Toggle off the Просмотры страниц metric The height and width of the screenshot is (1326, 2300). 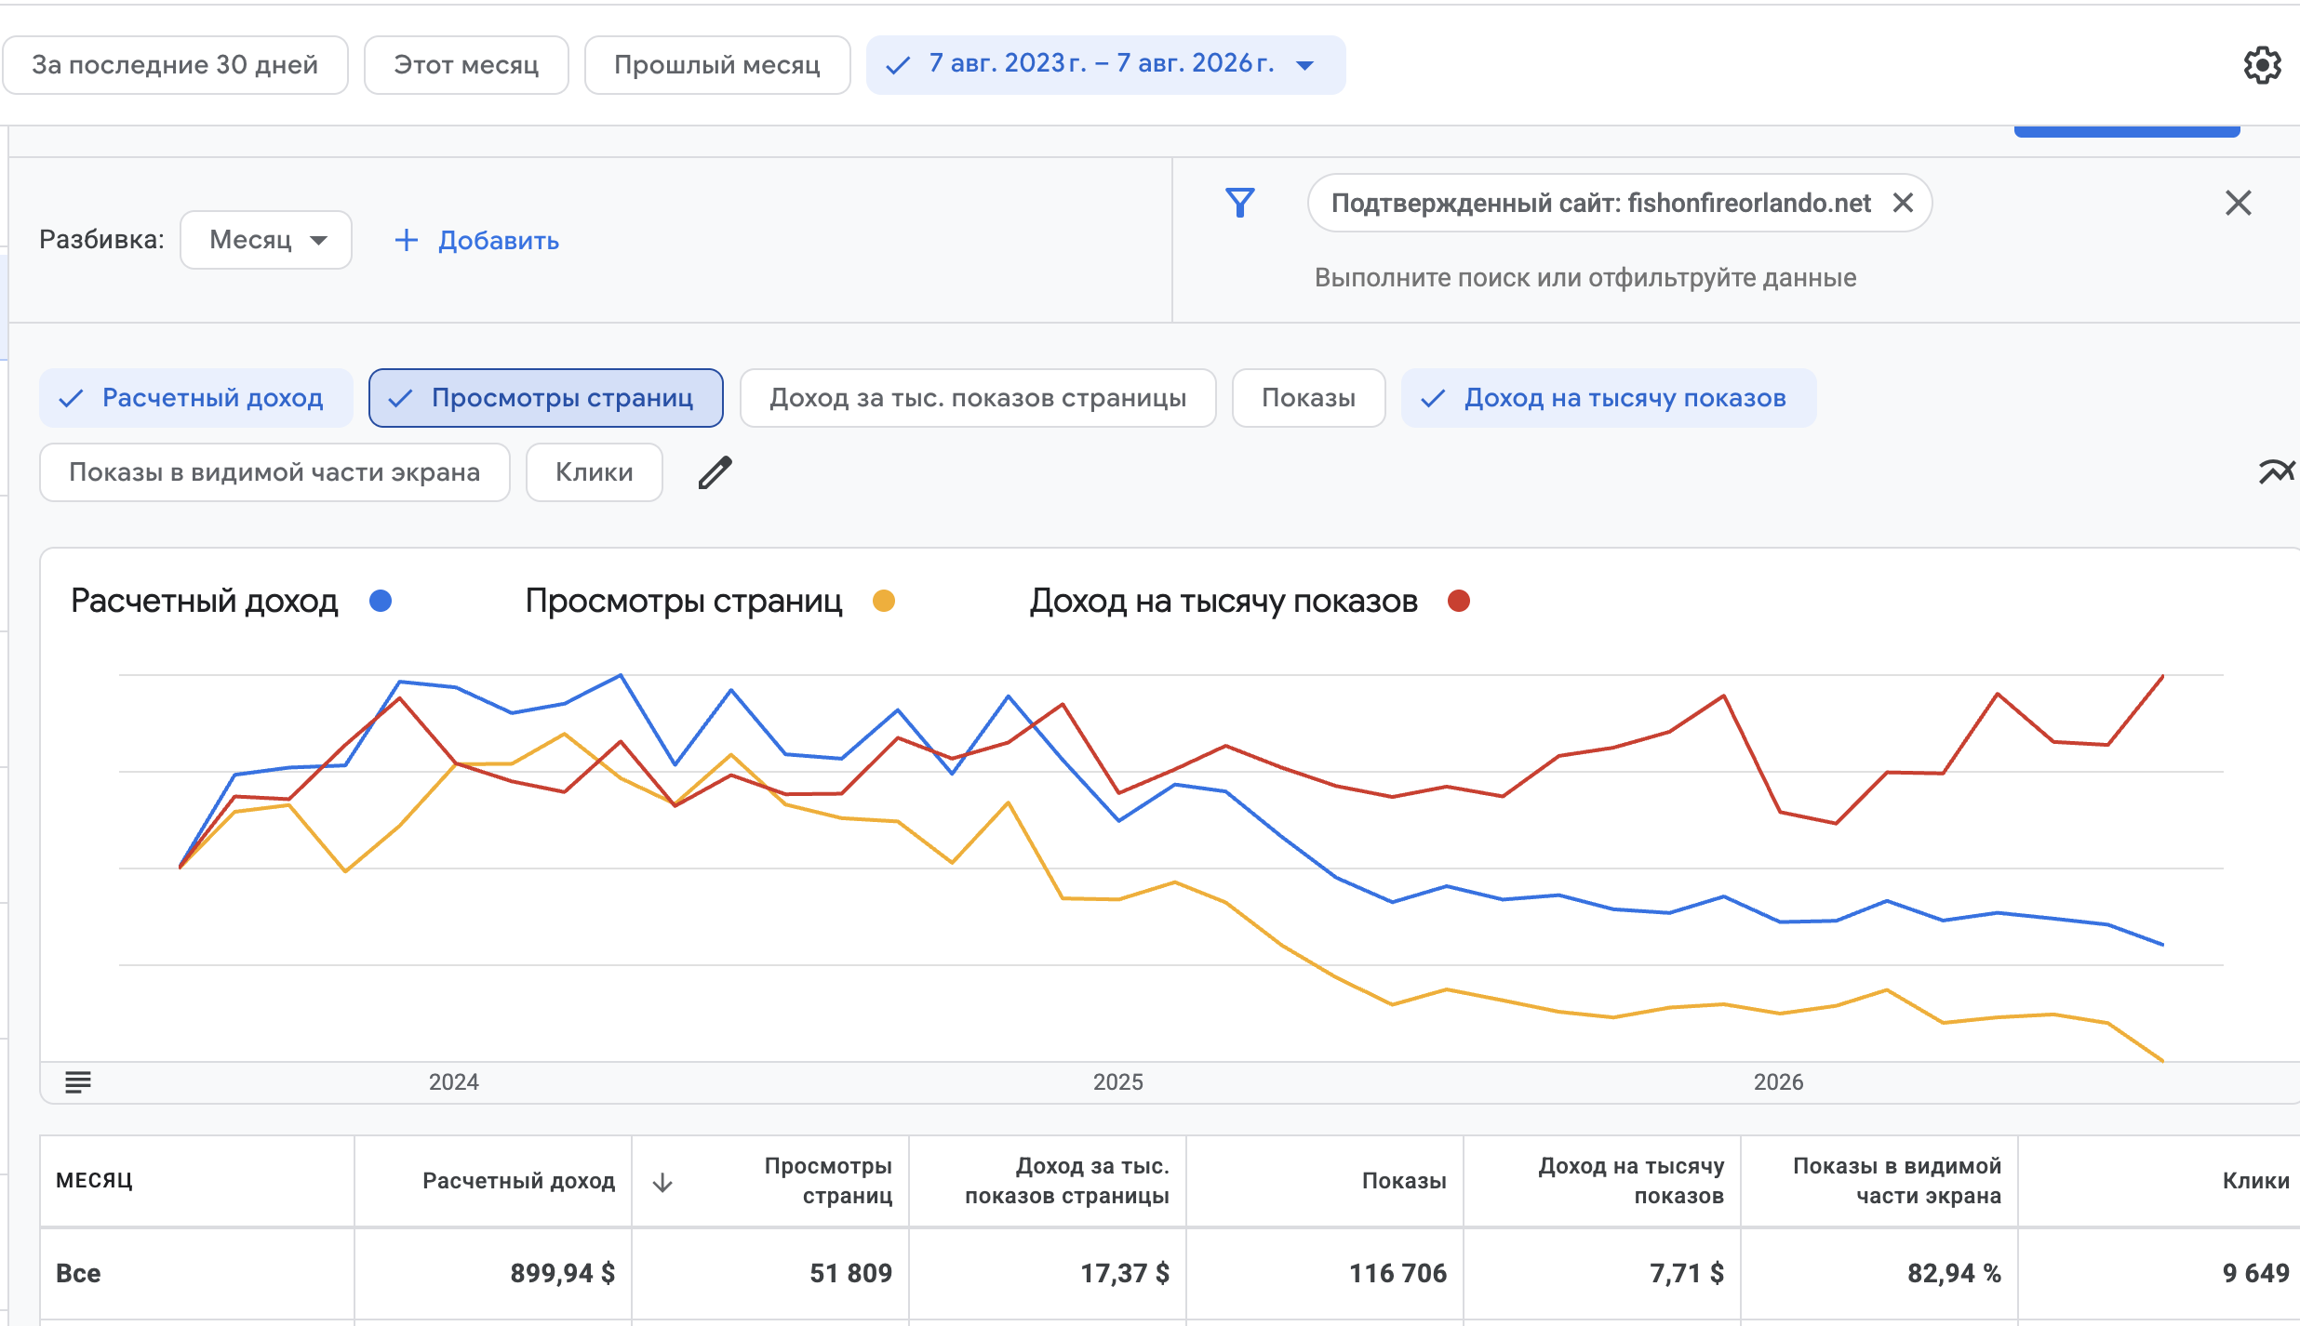pyautogui.click(x=546, y=398)
